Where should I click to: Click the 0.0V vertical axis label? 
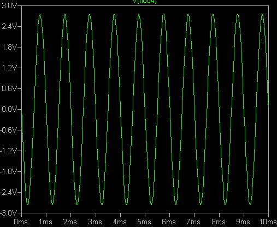(x=9, y=109)
